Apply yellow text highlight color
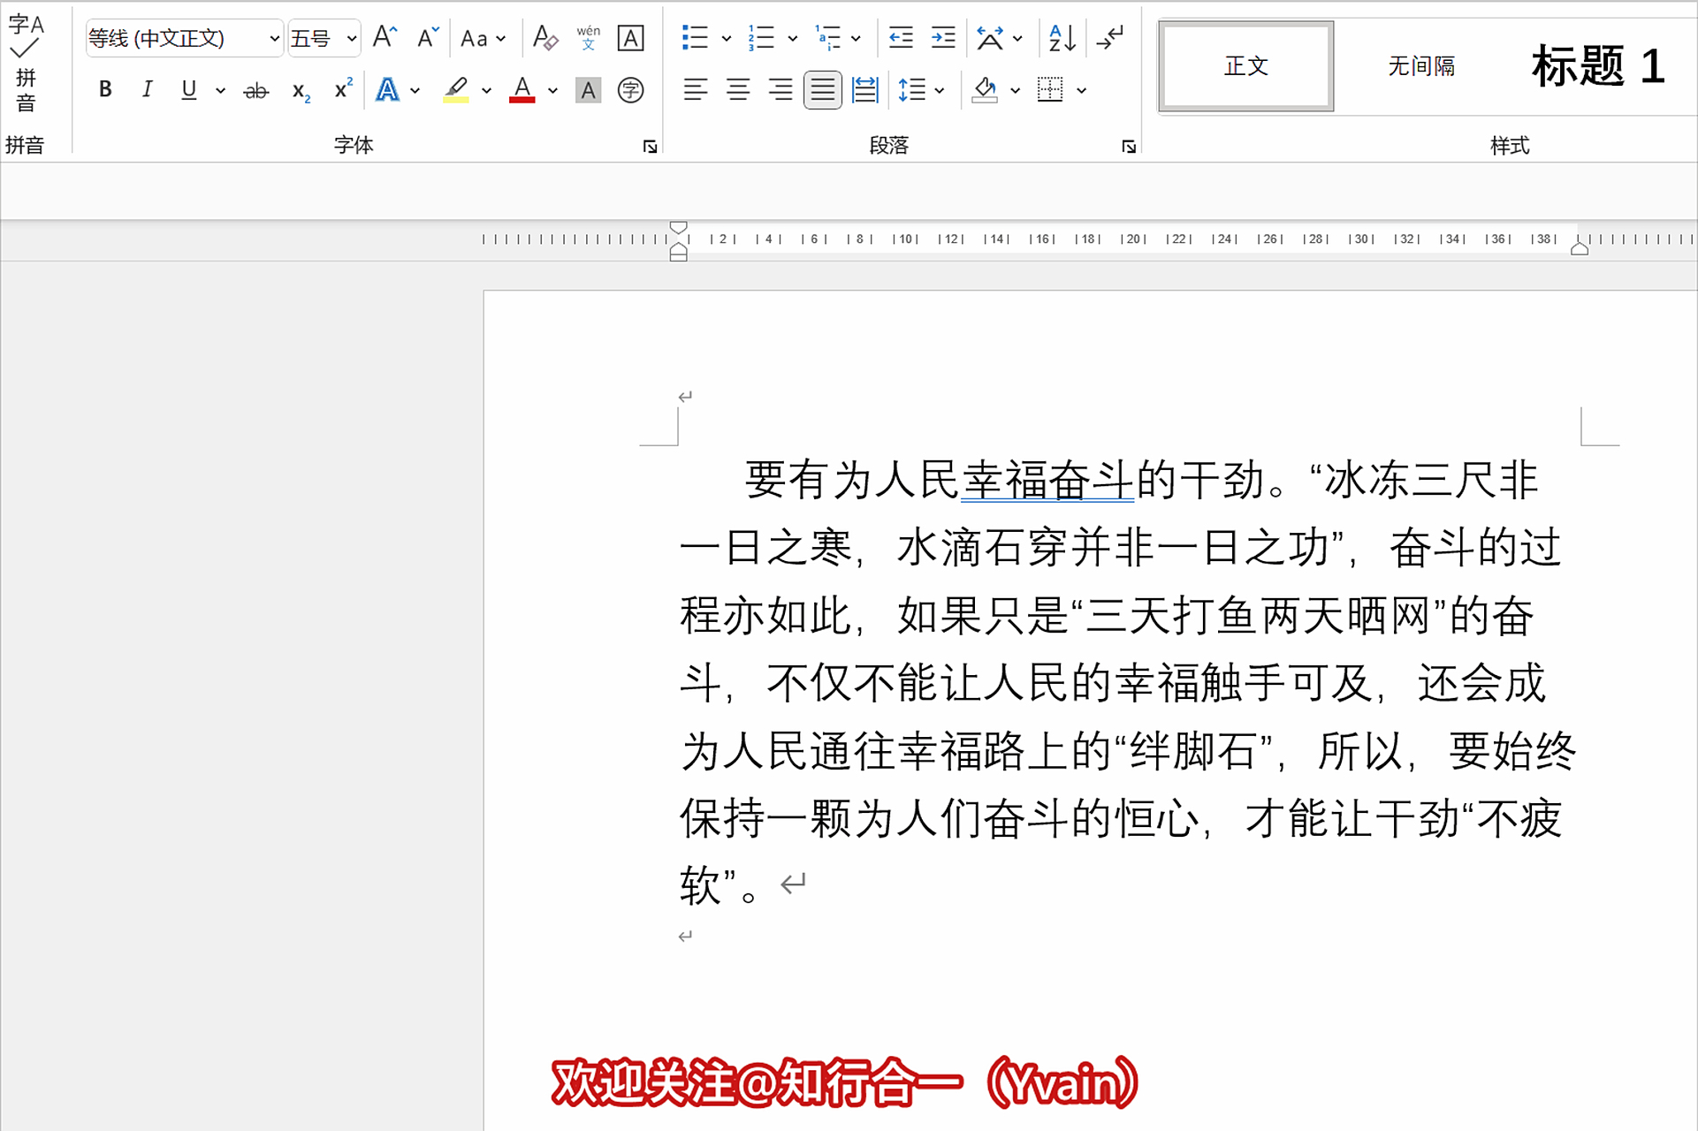1698x1131 pixels. point(456,90)
